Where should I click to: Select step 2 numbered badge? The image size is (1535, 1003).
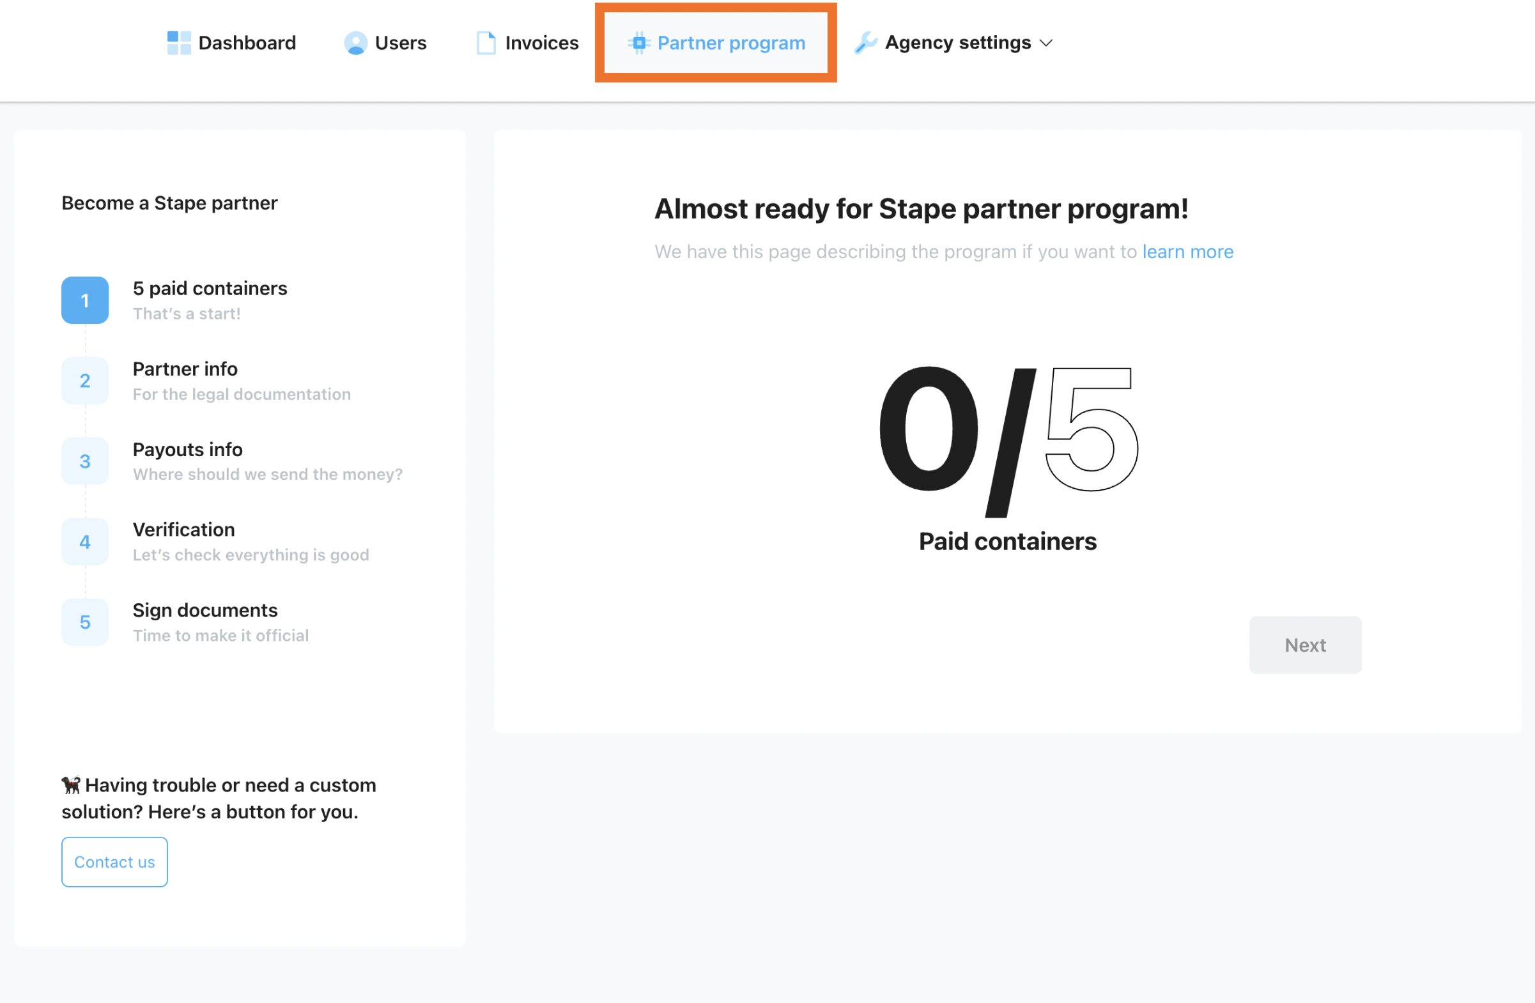(x=85, y=381)
